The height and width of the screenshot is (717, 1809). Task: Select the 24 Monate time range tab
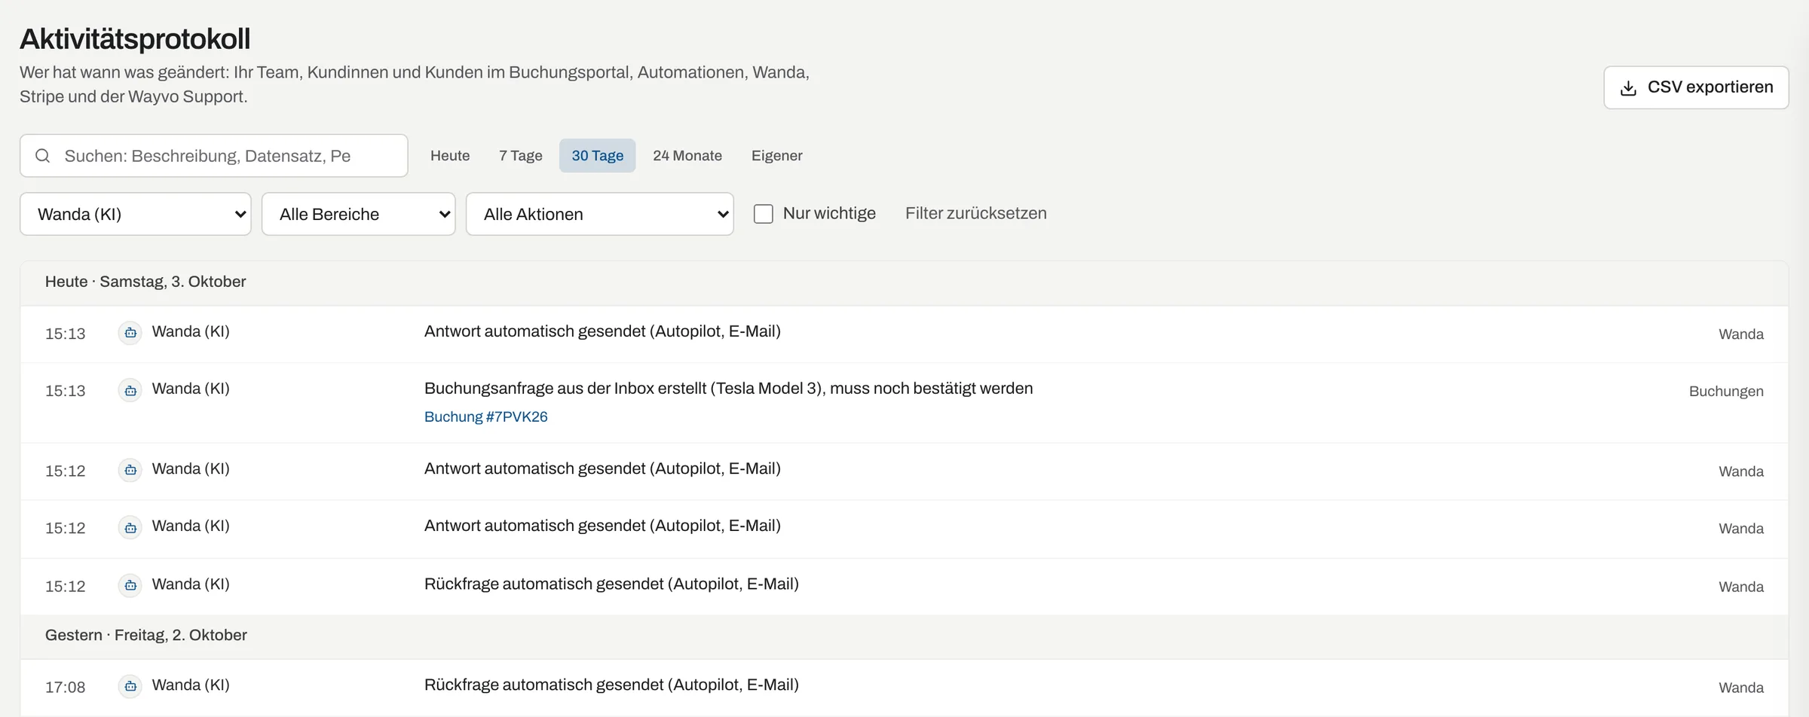pyautogui.click(x=687, y=156)
